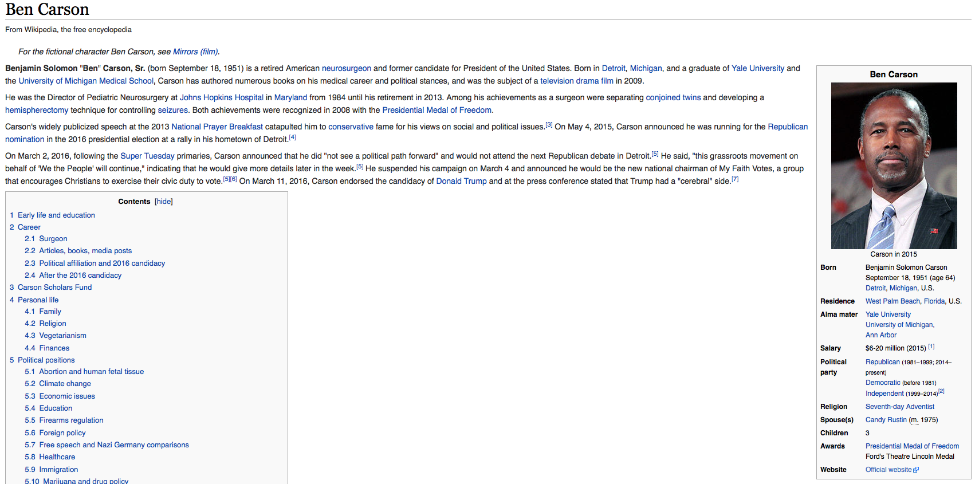
Task: Hide the Contents table via the hide toggle
Action: click(164, 202)
